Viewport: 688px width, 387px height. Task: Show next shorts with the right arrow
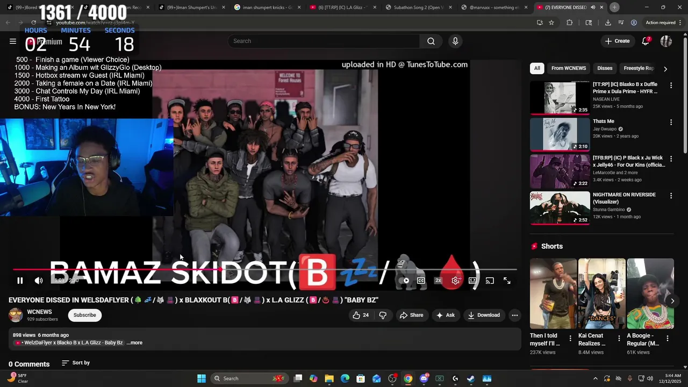tap(672, 301)
